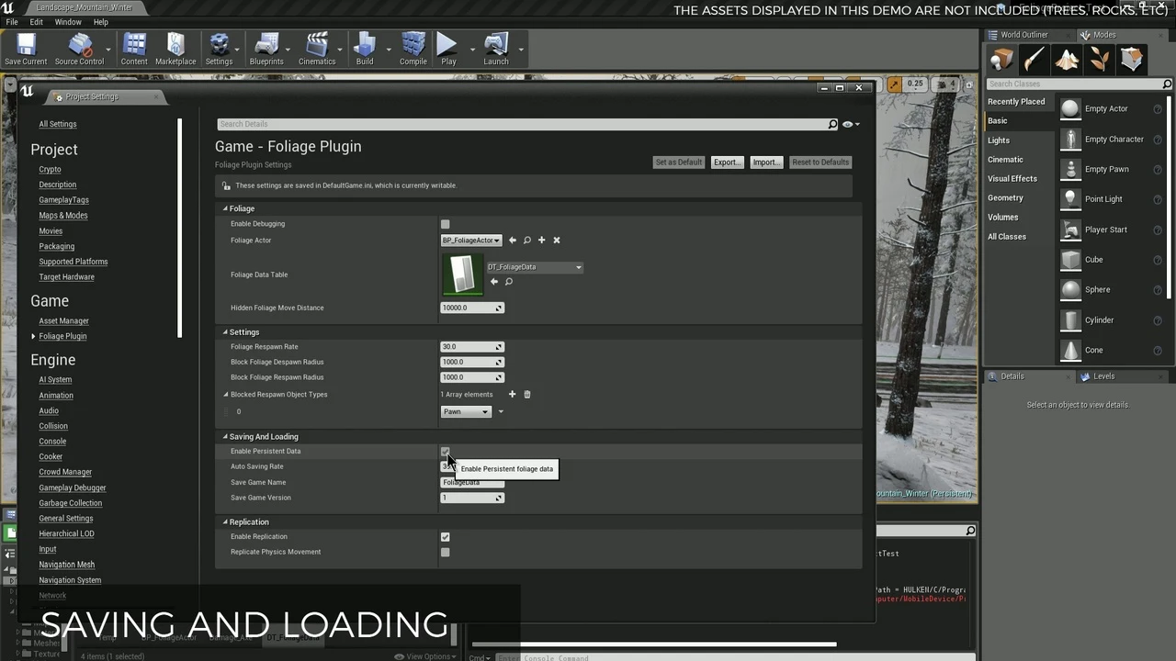Collapse the Saving And Loading section
This screenshot has height=661, width=1176.
(225, 437)
